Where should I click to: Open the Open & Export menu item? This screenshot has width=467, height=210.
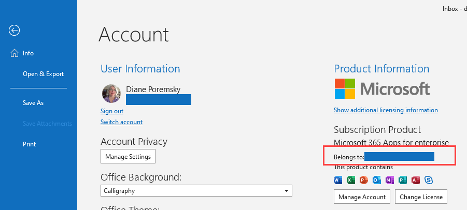pyautogui.click(x=43, y=74)
